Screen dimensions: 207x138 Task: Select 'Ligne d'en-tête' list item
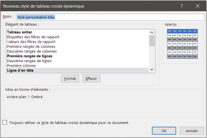click(x=78, y=70)
